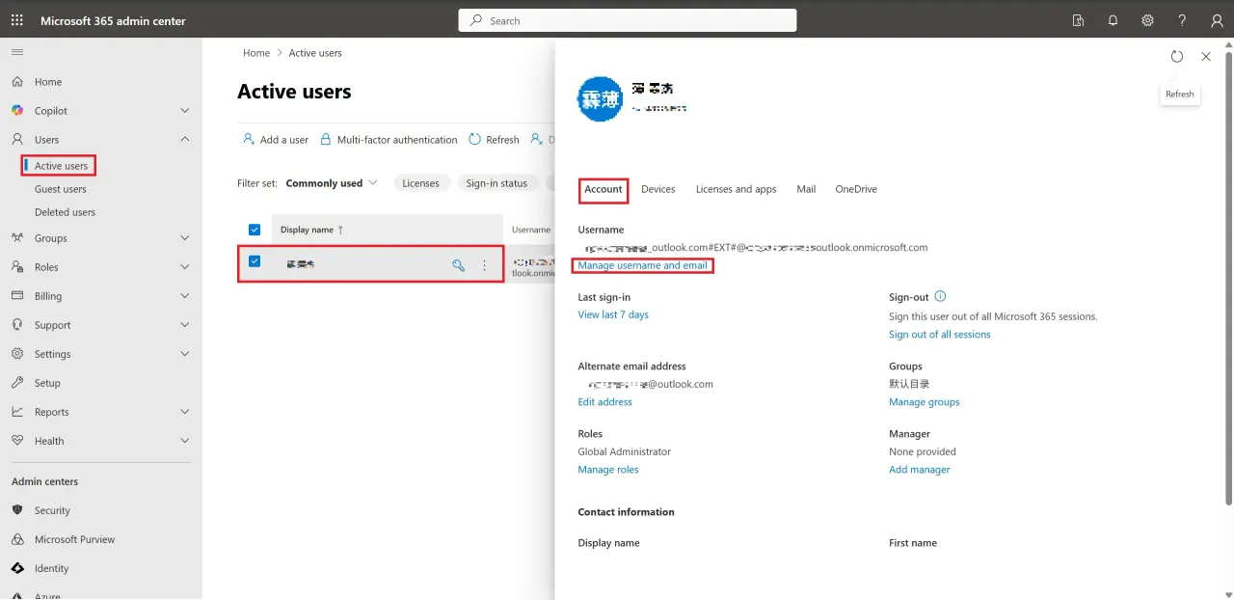Click Add a user button

click(276, 140)
